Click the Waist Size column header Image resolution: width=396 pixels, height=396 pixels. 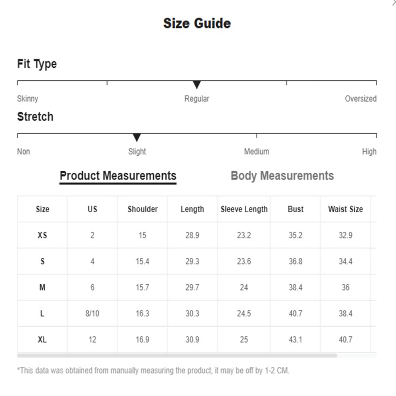[x=345, y=209]
